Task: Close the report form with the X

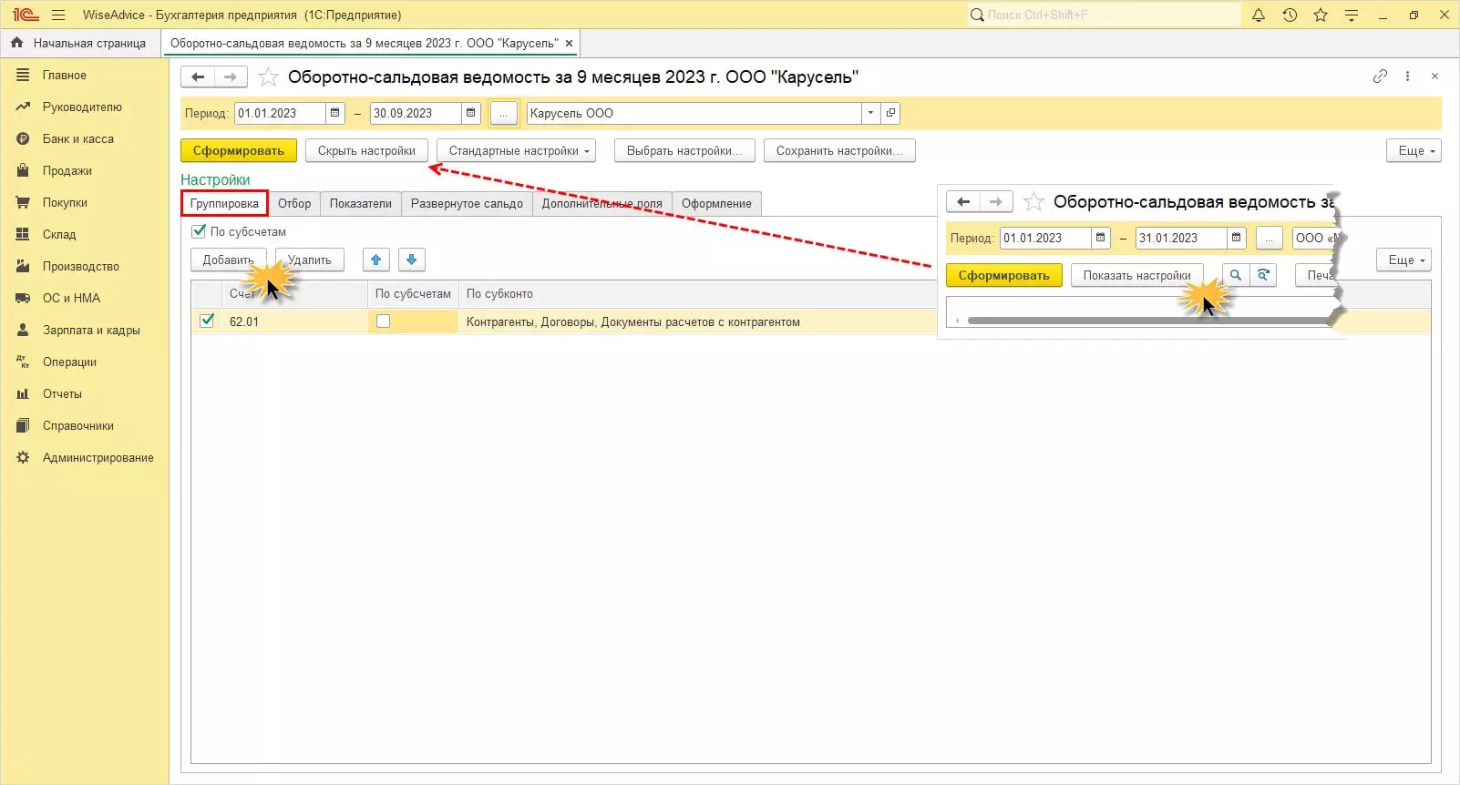Action: (x=1434, y=76)
